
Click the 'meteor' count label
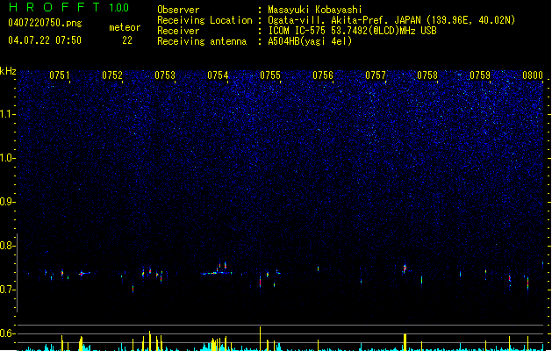(125, 27)
